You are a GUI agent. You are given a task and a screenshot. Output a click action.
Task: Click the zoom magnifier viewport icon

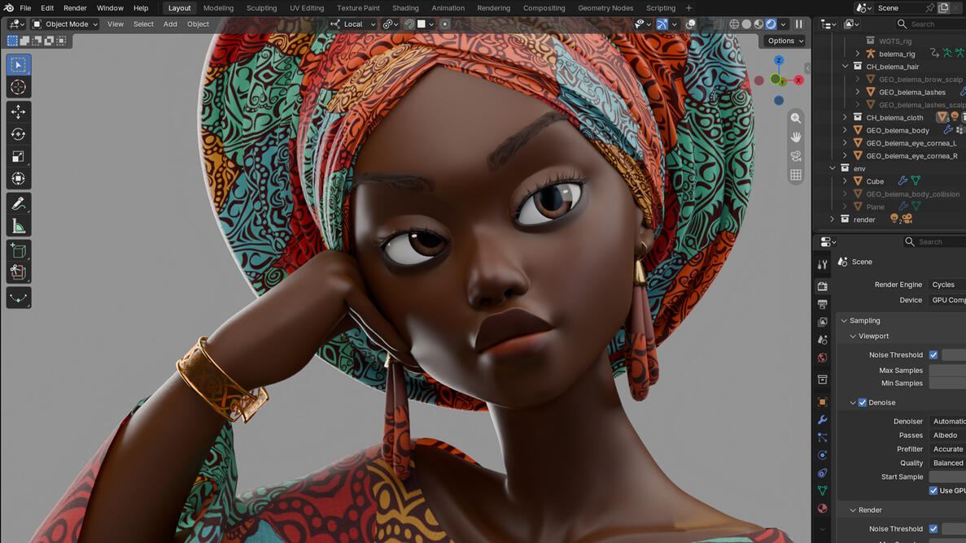pos(796,118)
